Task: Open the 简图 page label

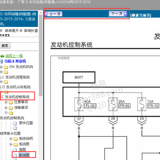Action: (22, 150)
